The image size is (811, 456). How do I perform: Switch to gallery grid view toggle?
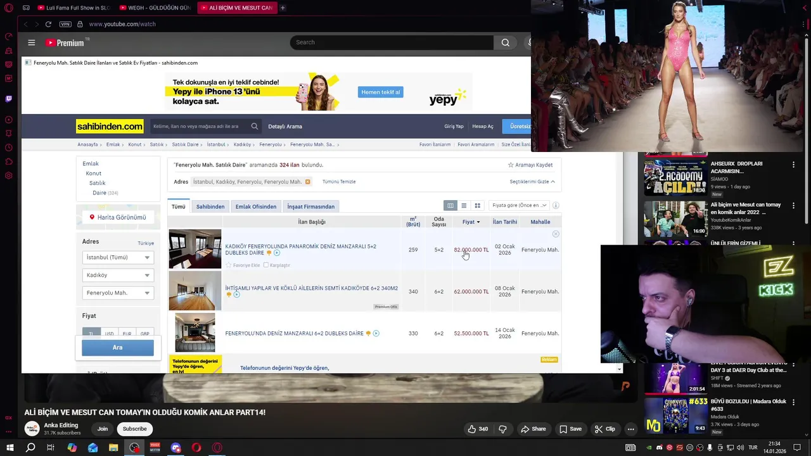pyautogui.click(x=478, y=205)
